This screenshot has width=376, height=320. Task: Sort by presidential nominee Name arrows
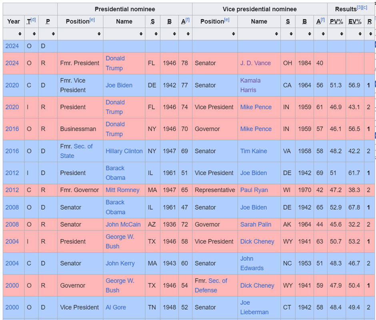(x=141, y=34)
